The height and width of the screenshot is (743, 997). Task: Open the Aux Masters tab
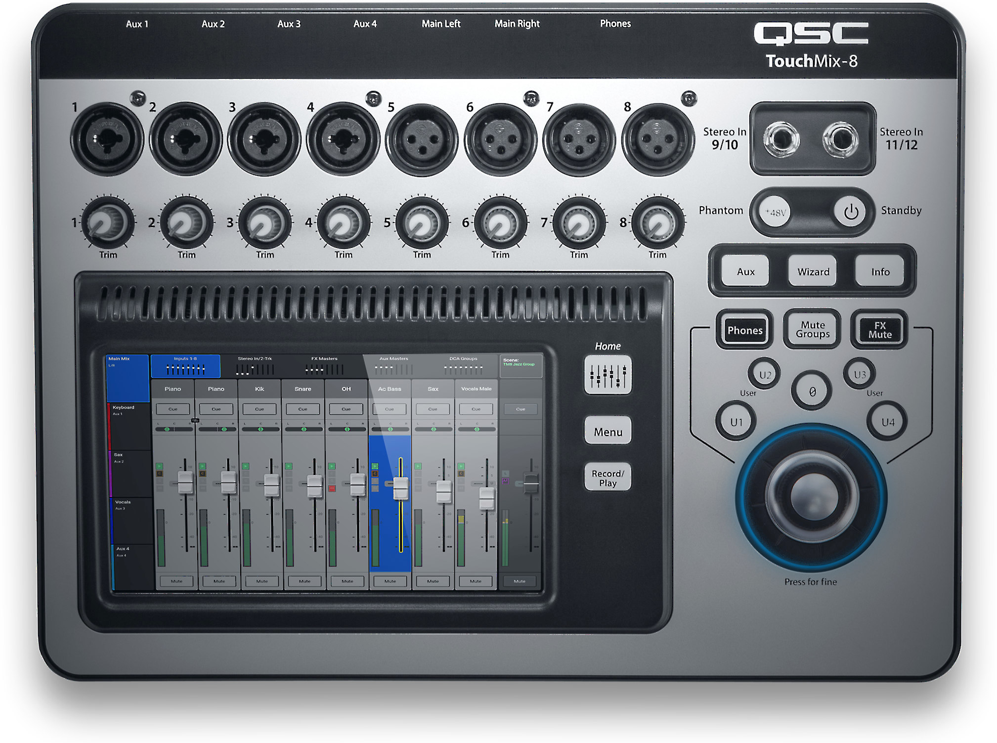(x=394, y=366)
